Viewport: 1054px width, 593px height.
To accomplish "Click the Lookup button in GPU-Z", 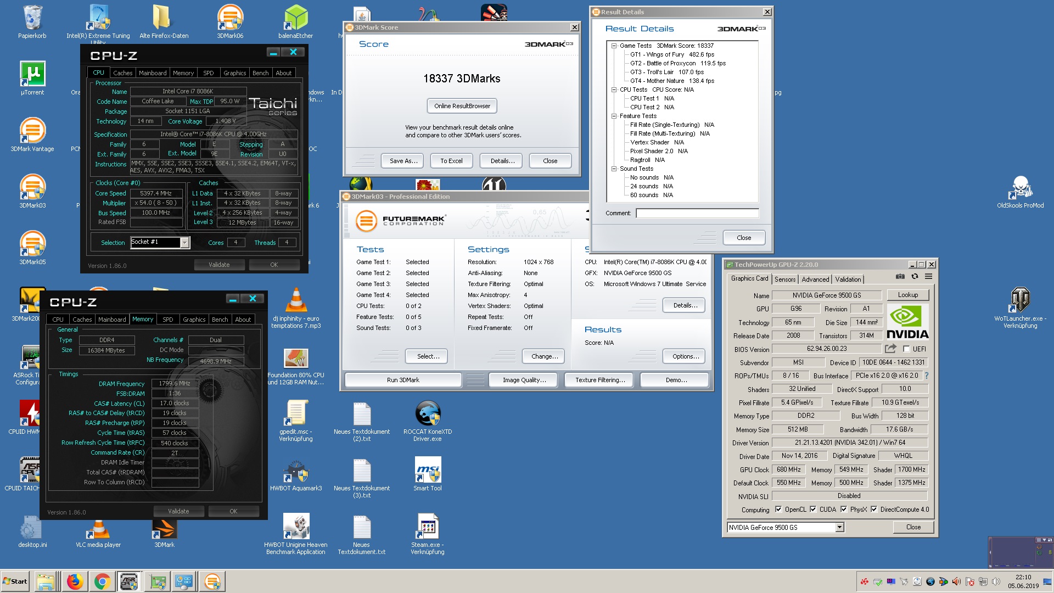I will pyautogui.click(x=907, y=295).
